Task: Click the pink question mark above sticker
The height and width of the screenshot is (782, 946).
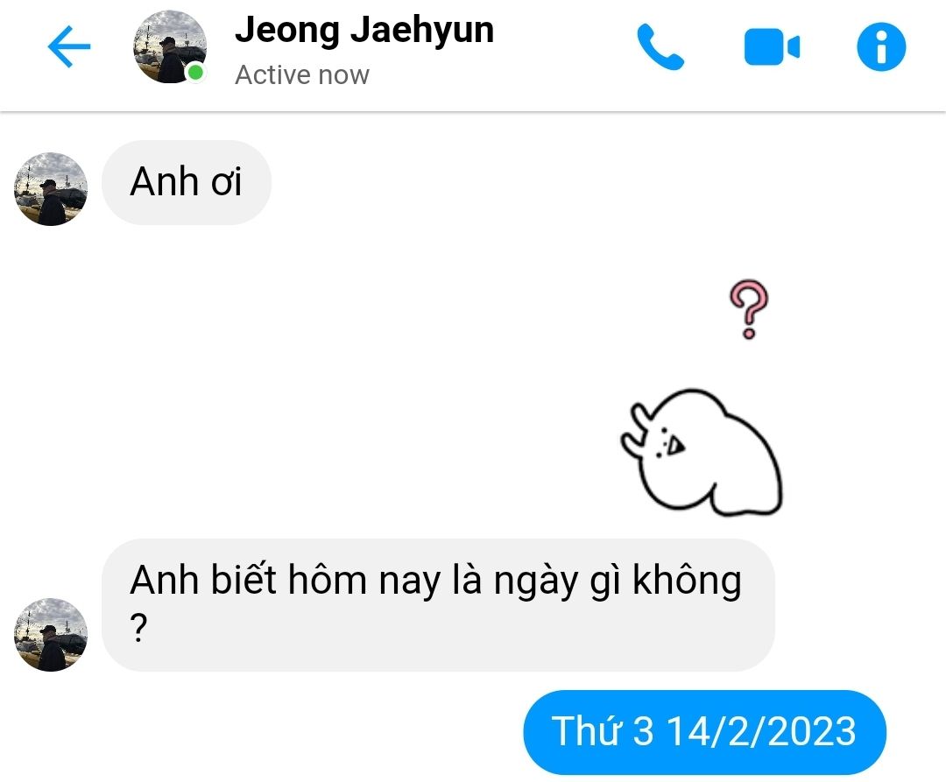Action: click(x=749, y=309)
